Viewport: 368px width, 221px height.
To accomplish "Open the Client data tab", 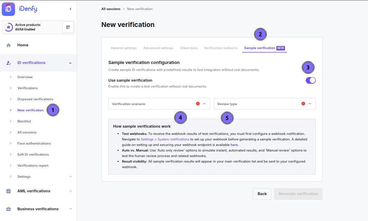I will tap(188, 48).
